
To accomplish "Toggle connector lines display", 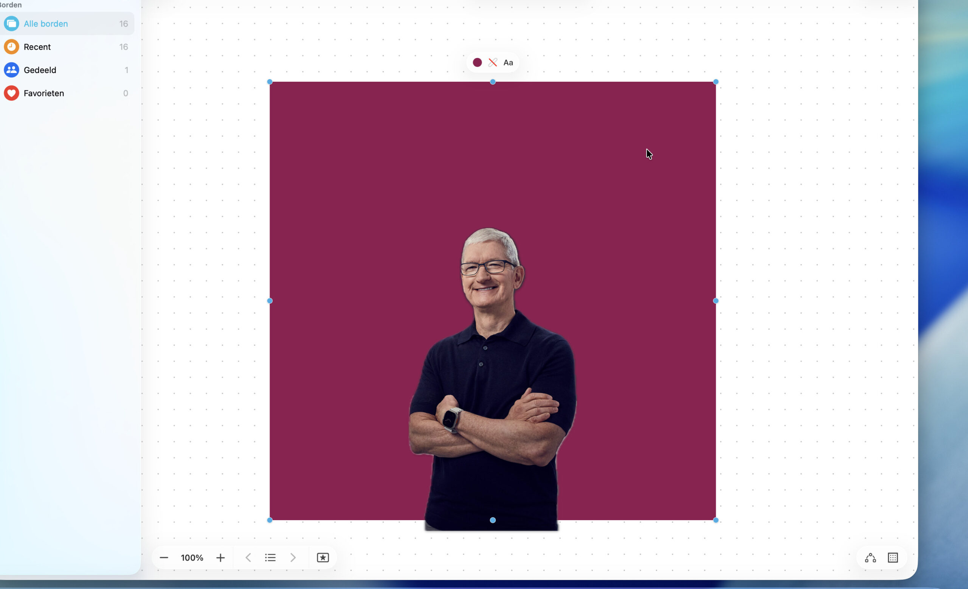I will pos(870,558).
